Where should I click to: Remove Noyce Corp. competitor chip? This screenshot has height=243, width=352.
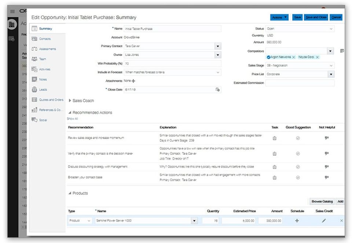tap(317, 57)
